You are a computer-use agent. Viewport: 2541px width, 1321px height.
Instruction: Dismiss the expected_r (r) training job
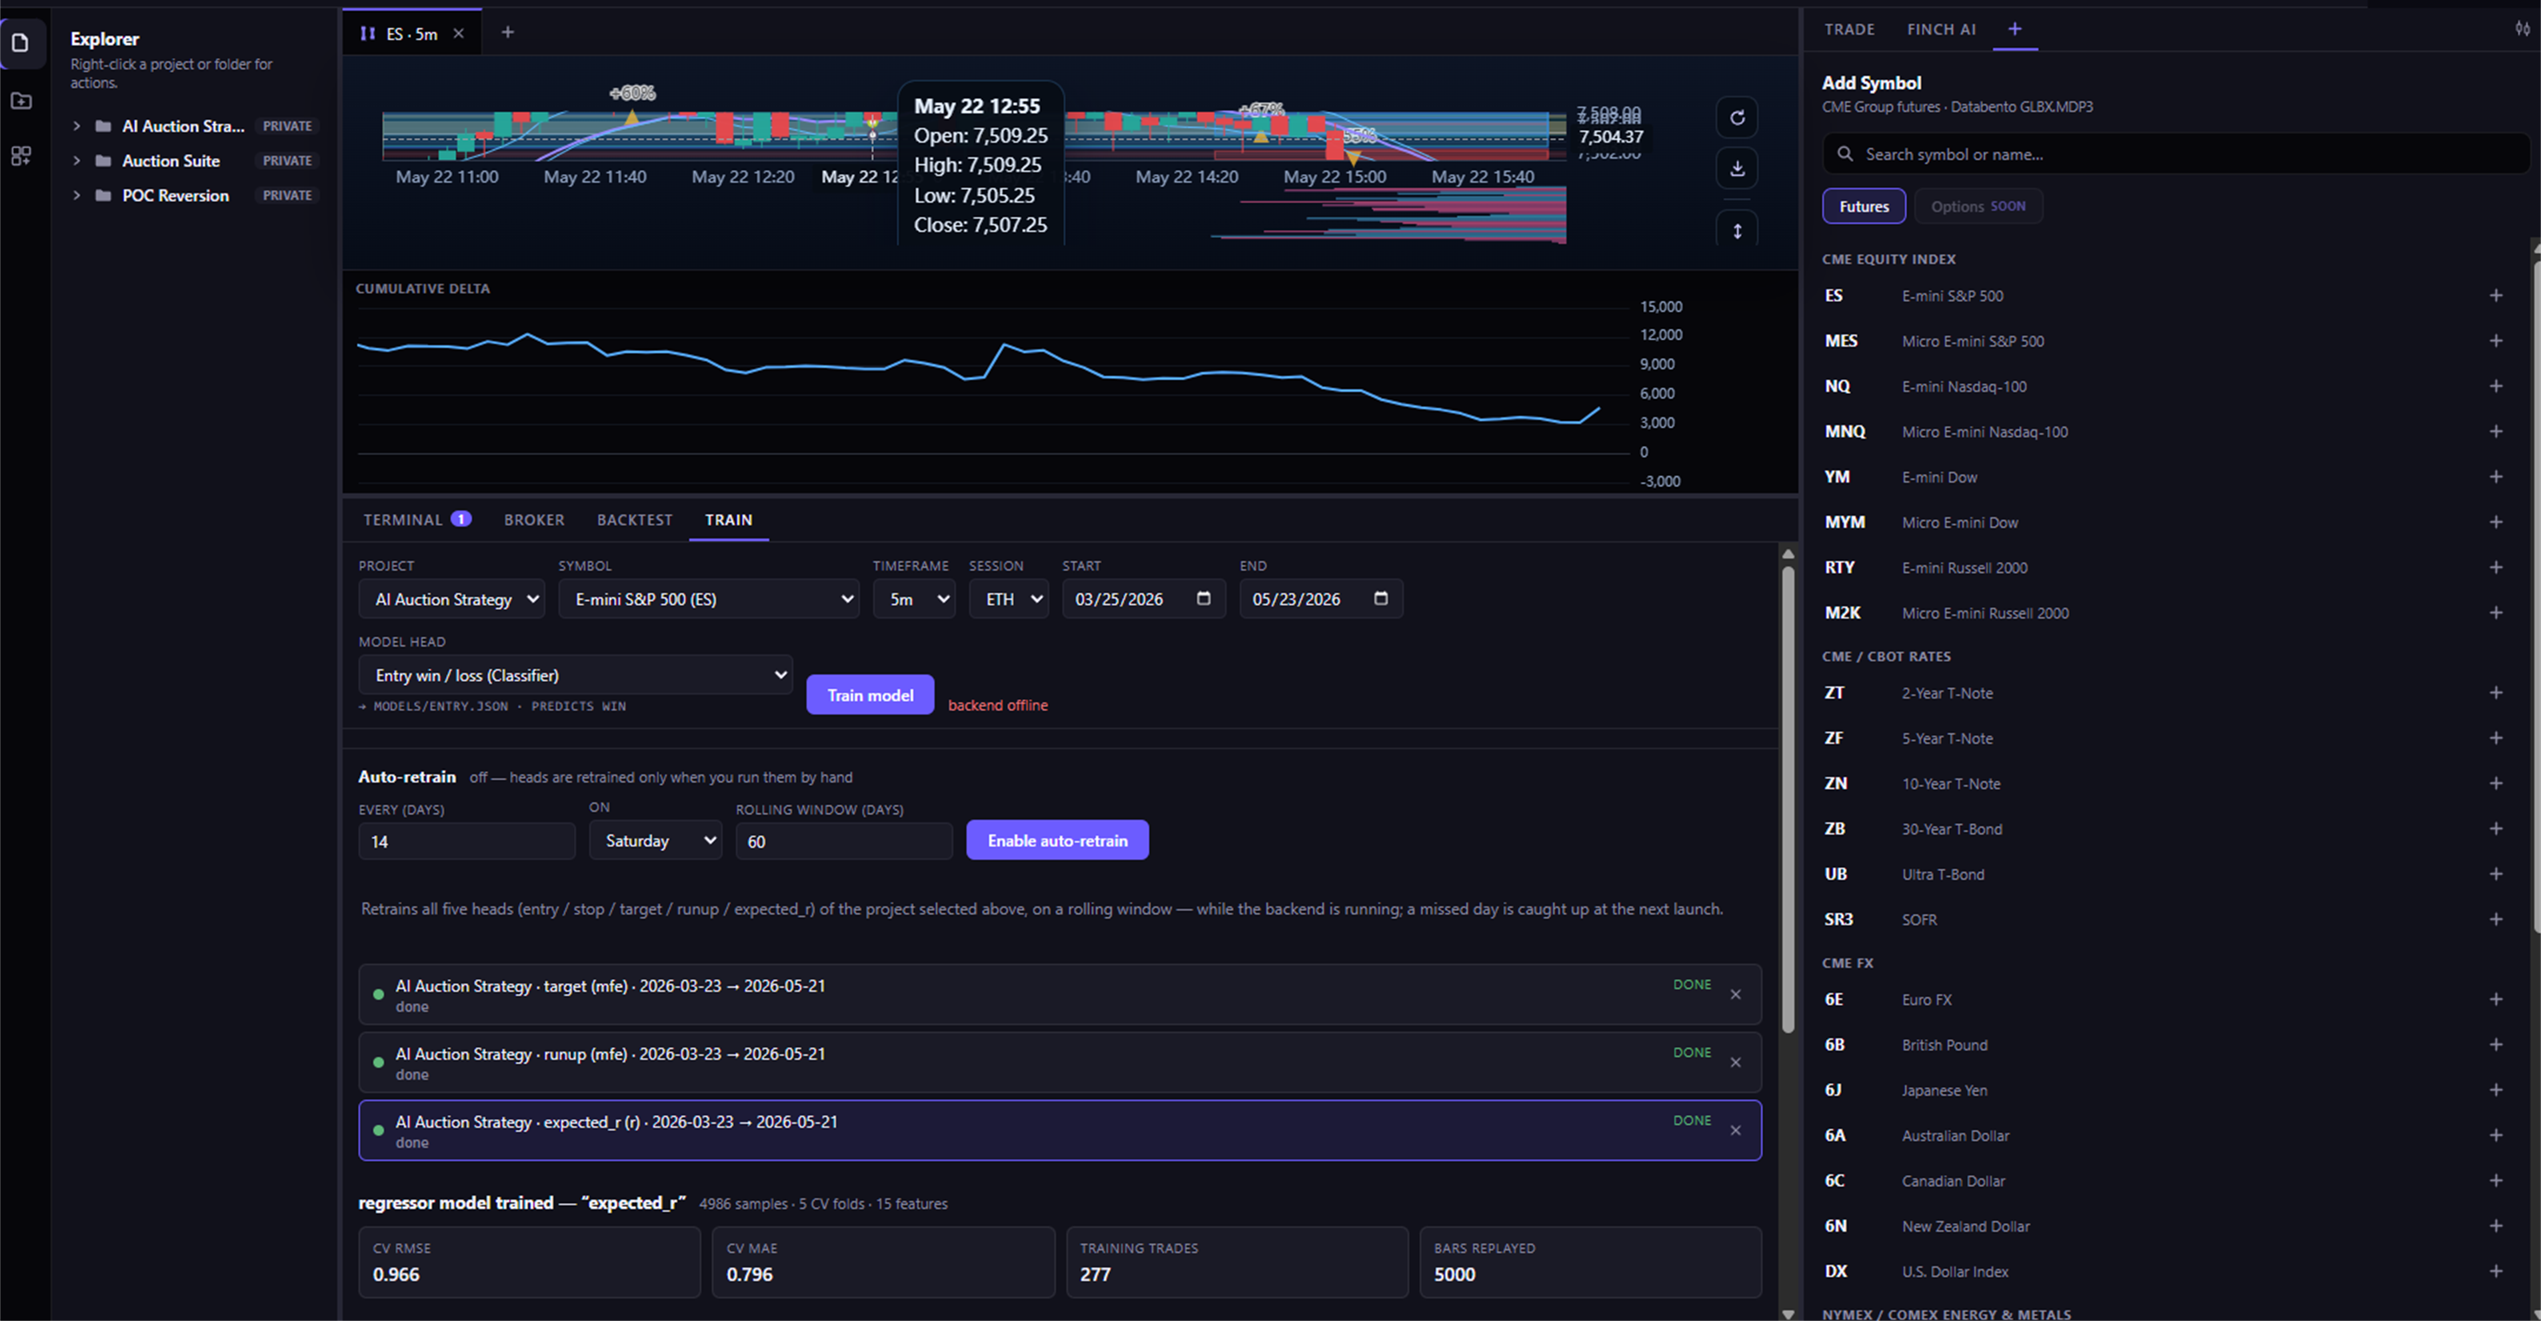coord(1735,1132)
